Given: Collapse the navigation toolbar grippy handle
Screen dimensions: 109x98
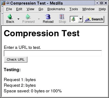Looking at the screenshot, I should 2,19.
